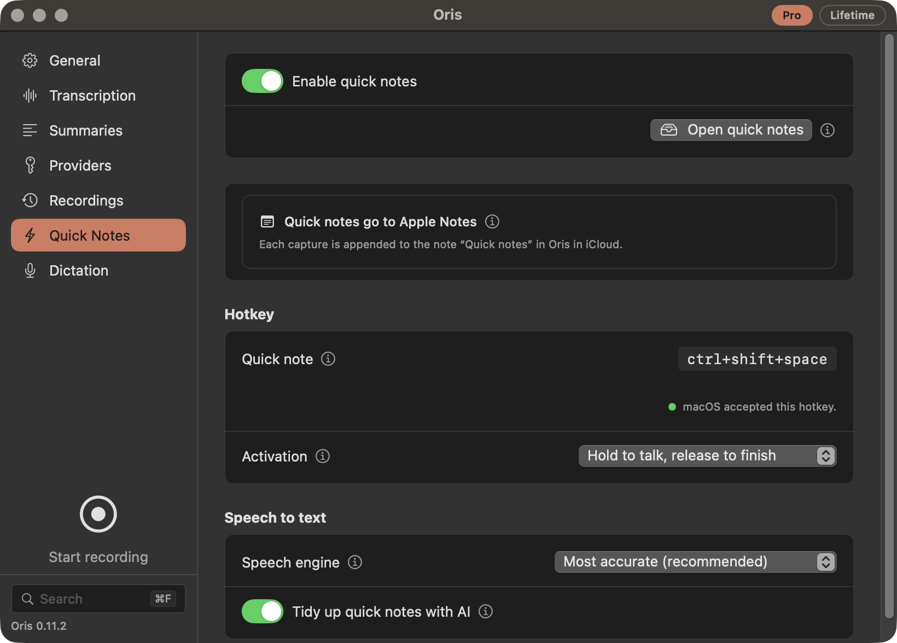Click the info icon beside Open quick notes
Viewport: 897px width, 643px height.
[828, 130]
